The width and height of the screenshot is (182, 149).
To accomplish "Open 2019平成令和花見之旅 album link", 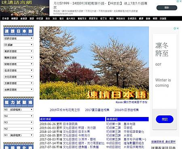I will 65,110.
